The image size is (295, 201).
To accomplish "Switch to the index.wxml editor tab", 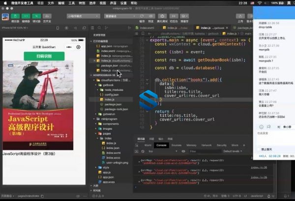I will [x=145, y=28].
